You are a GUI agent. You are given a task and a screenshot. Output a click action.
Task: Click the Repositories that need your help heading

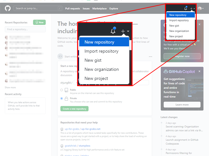tap(79, 122)
